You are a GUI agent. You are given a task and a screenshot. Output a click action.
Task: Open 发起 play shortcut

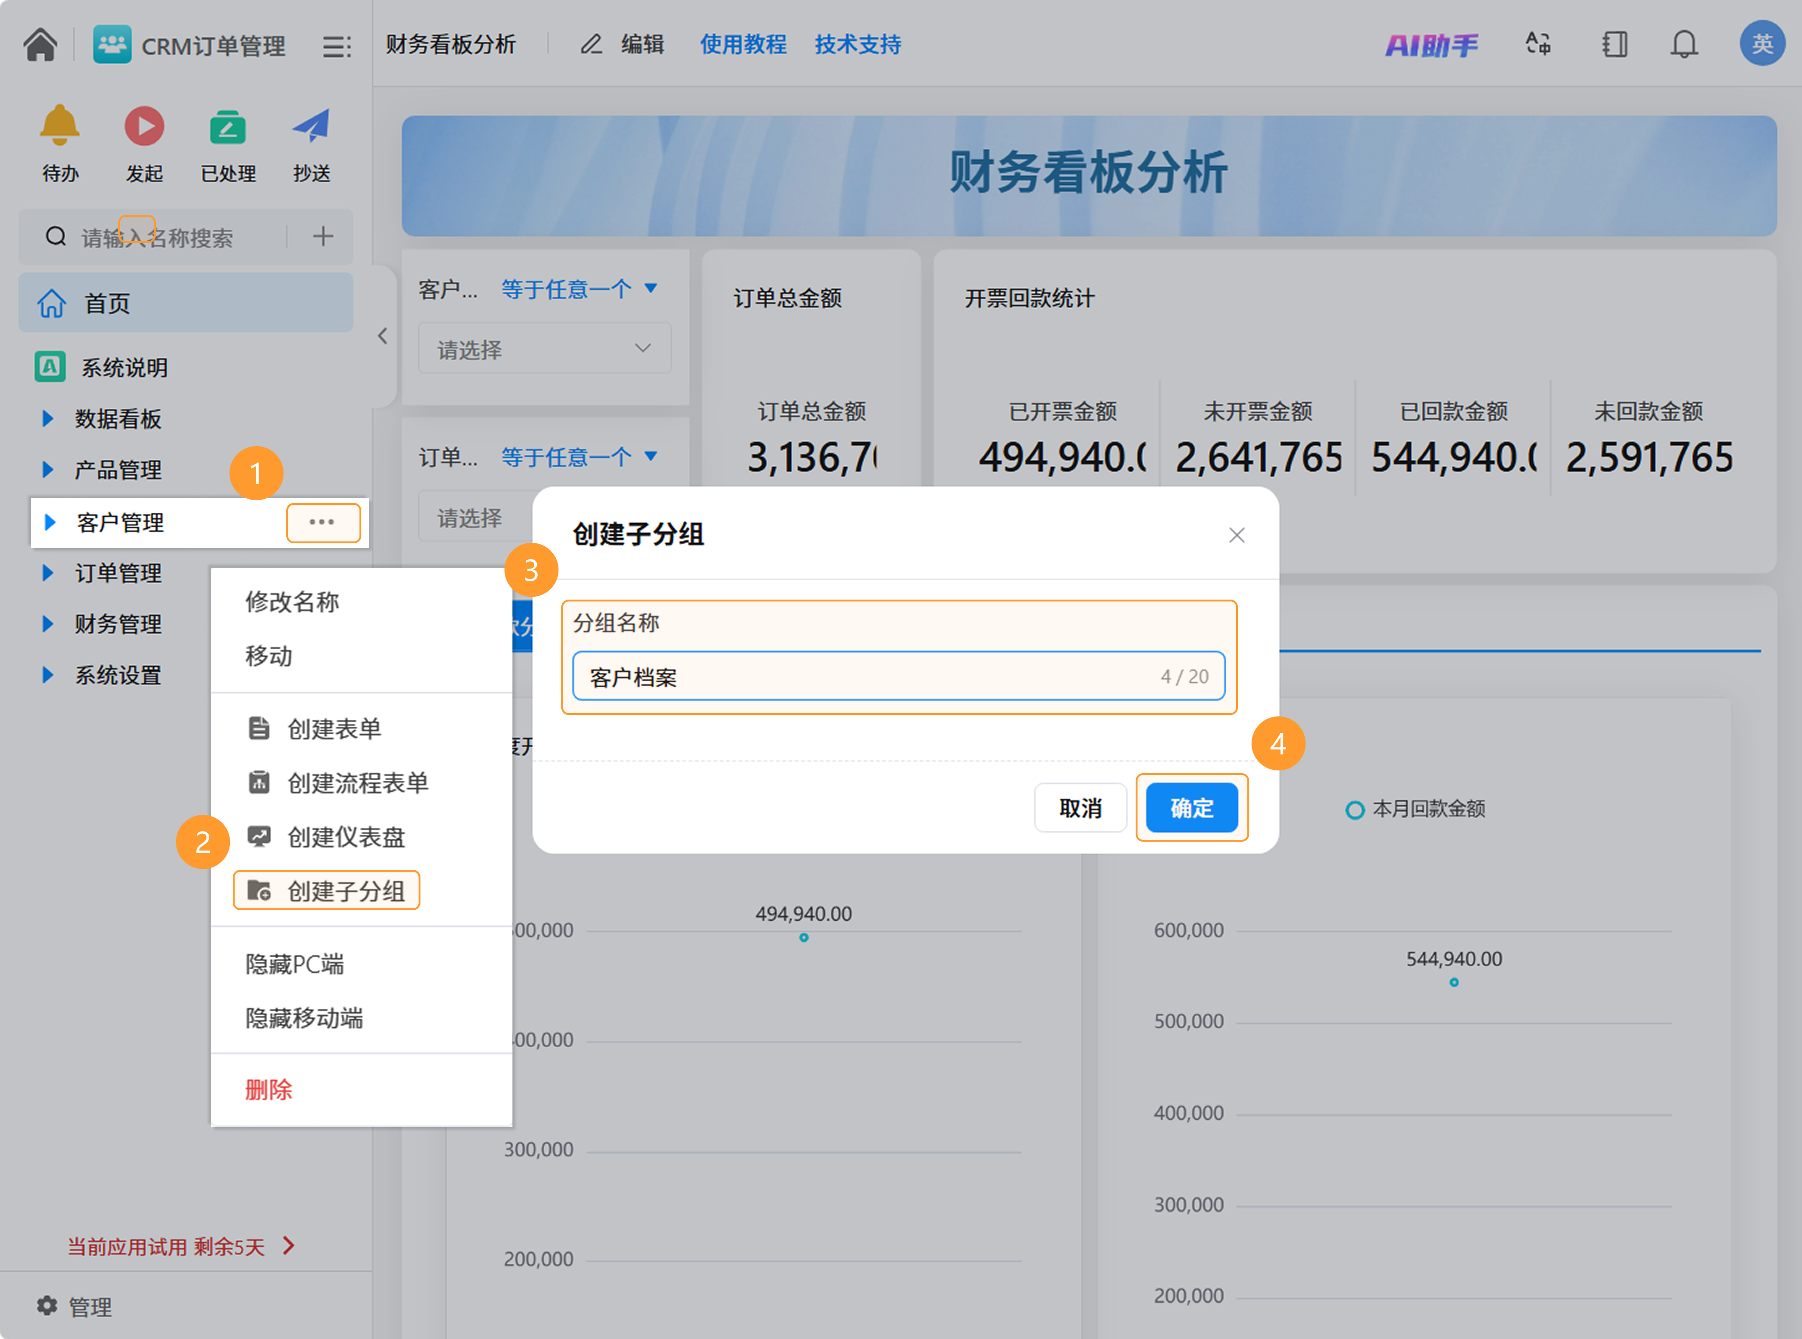pos(144,126)
